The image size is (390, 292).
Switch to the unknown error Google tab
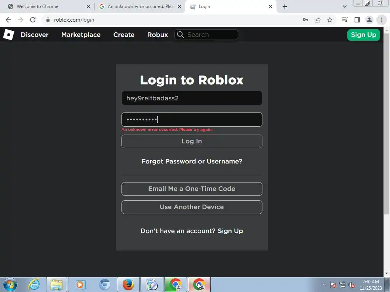(x=141, y=6)
